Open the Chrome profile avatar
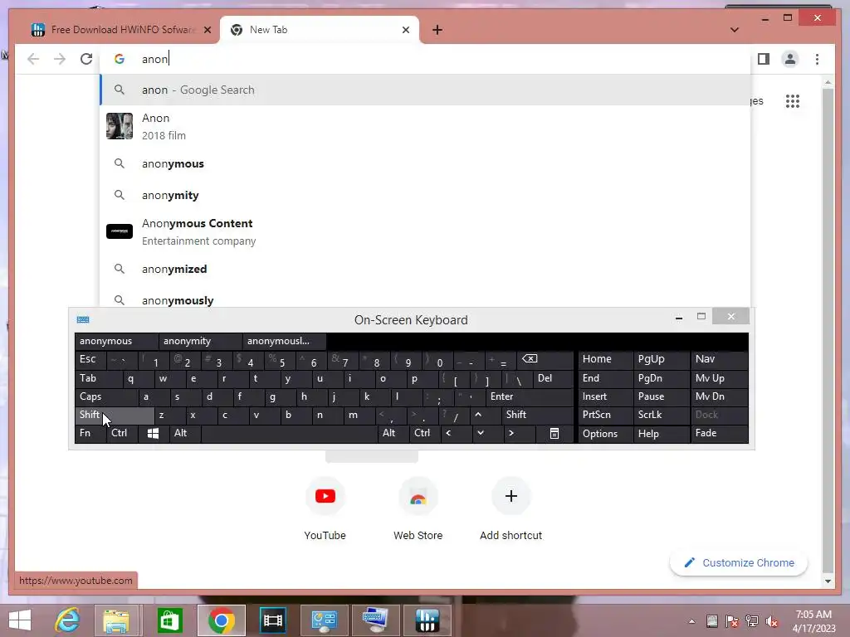The height and width of the screenshot is (637, 850). 790,59
